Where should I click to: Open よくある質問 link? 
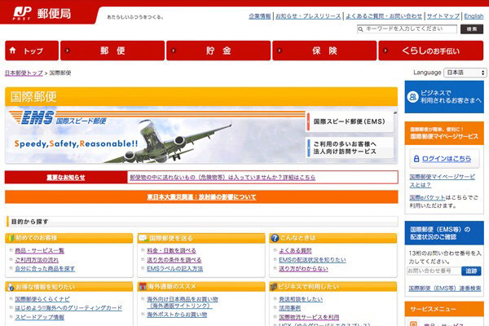pos(295,250)
